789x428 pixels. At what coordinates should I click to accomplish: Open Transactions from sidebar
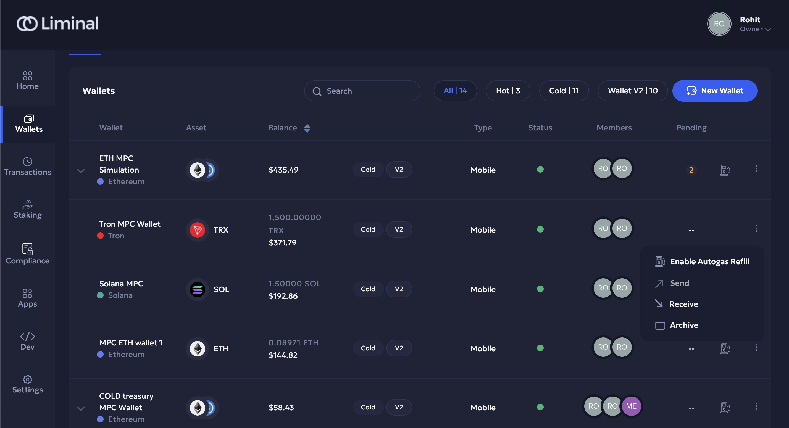click(x=28, y=167)
